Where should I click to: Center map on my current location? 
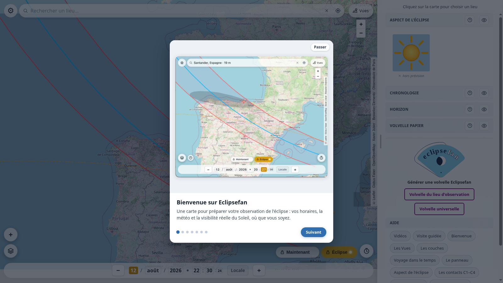click(338, 11)
